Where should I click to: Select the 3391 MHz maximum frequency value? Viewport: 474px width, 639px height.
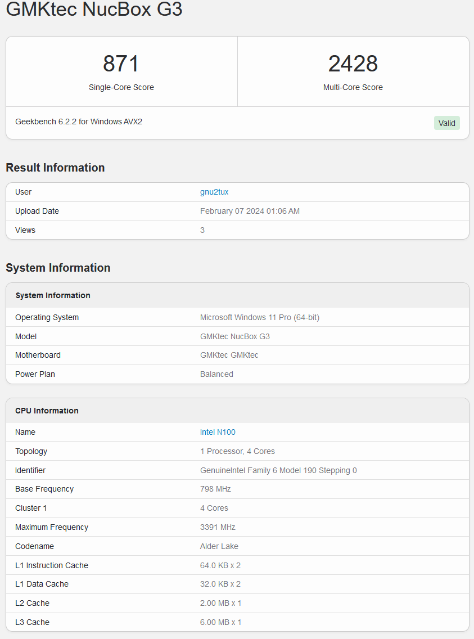(218, 527)
